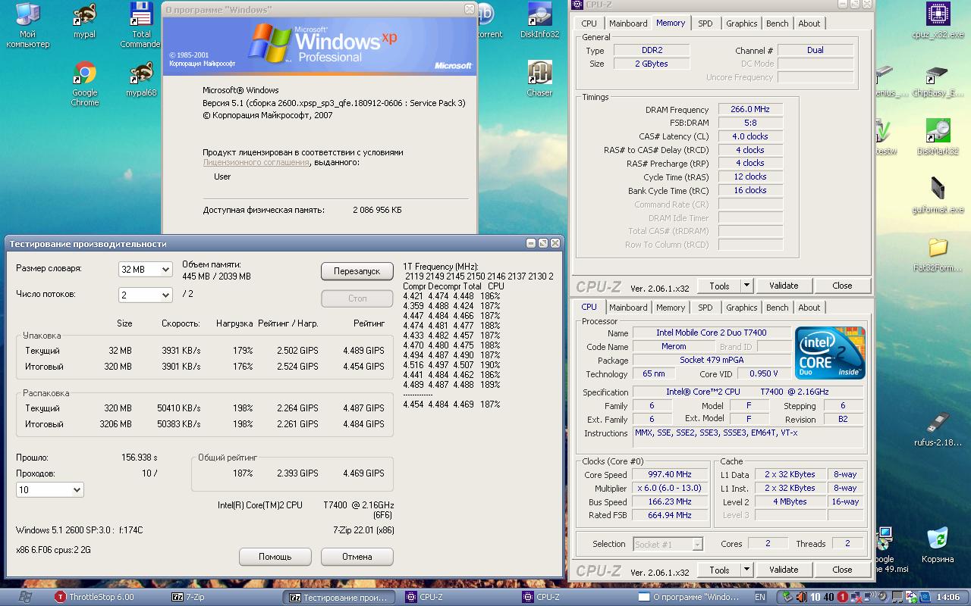The height and width of the screenshot is (606, 971).
Task: Click the Помощь button
Action: (275, 557)
